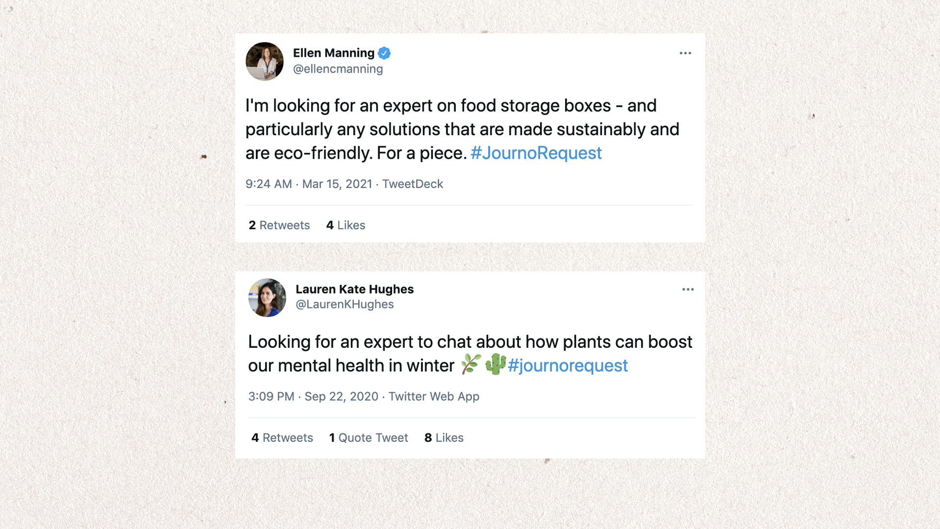
Task: Open the more options menu on Ellen Manning's tweet
Action: tap(685, 53)
